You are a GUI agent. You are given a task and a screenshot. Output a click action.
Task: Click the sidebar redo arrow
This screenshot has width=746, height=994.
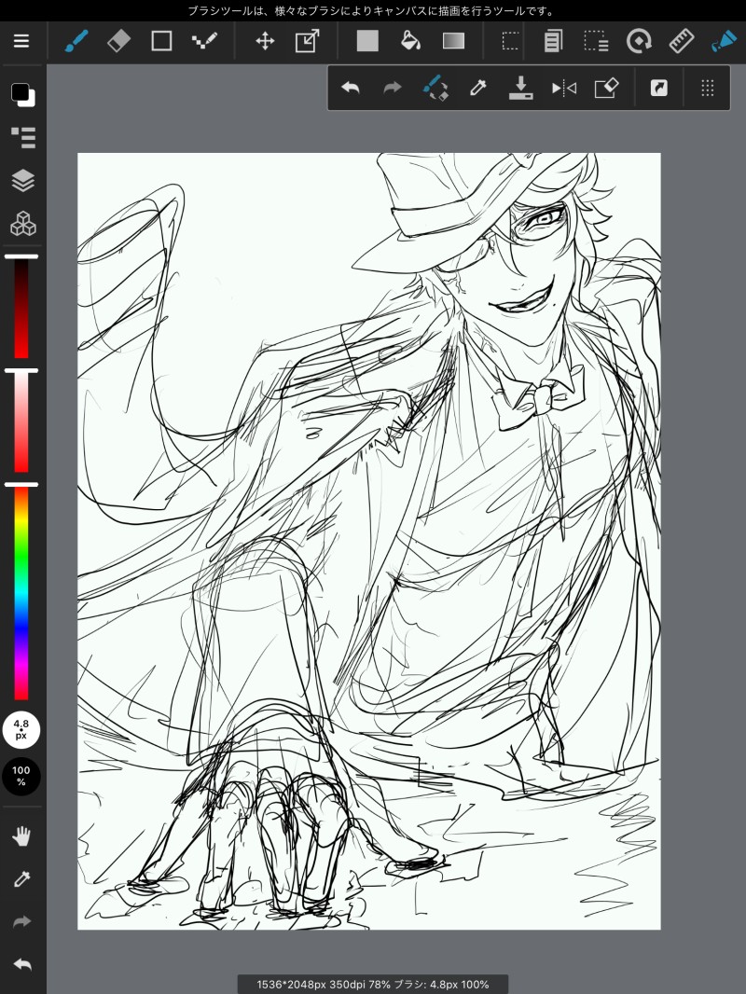21,921
